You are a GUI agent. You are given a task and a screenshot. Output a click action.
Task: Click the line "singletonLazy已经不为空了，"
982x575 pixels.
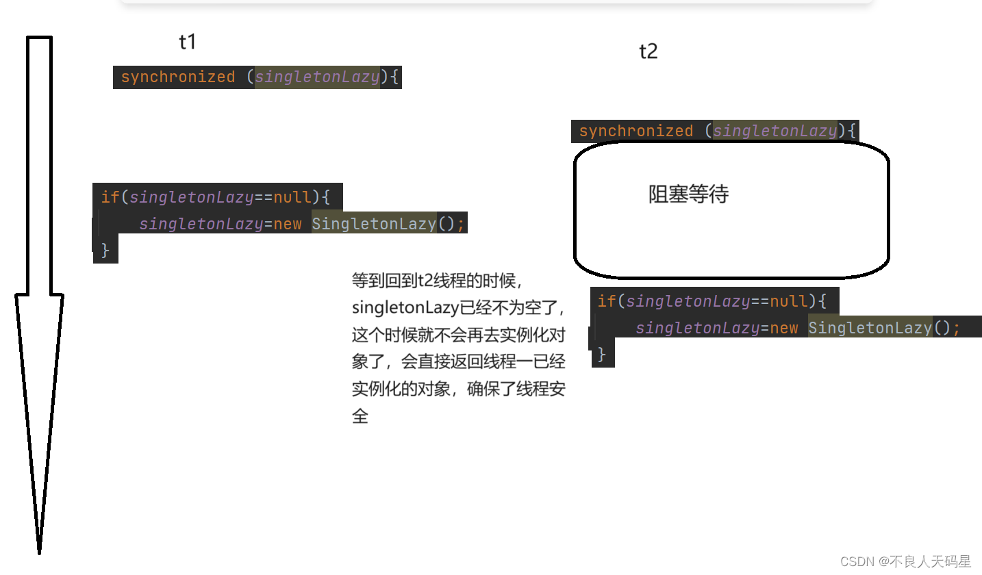[x=459, y=308]
